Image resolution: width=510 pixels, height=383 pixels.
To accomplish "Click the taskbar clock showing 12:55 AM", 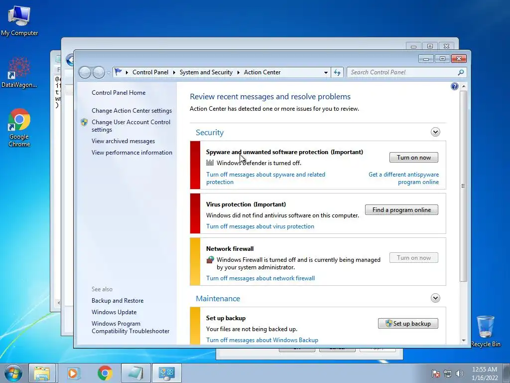I will [485, 374].
